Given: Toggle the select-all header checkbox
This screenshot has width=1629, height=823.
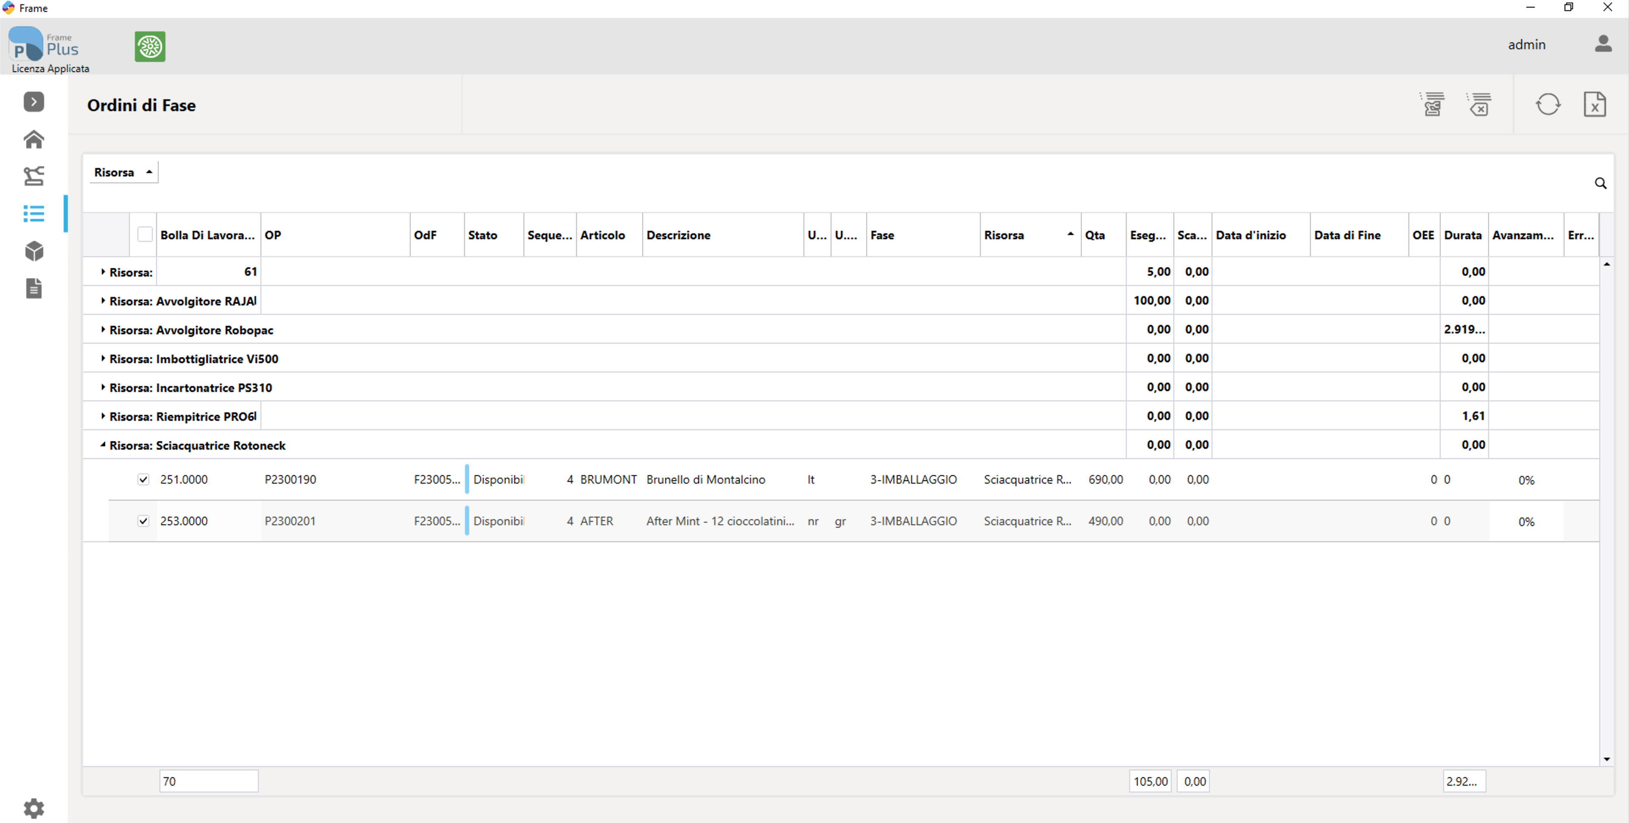Looking at the screenshot, I should tap(145, 235).
